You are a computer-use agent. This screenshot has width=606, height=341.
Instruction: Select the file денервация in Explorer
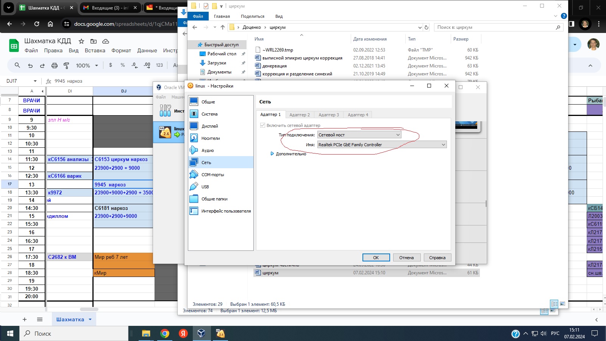coord(275,66)
